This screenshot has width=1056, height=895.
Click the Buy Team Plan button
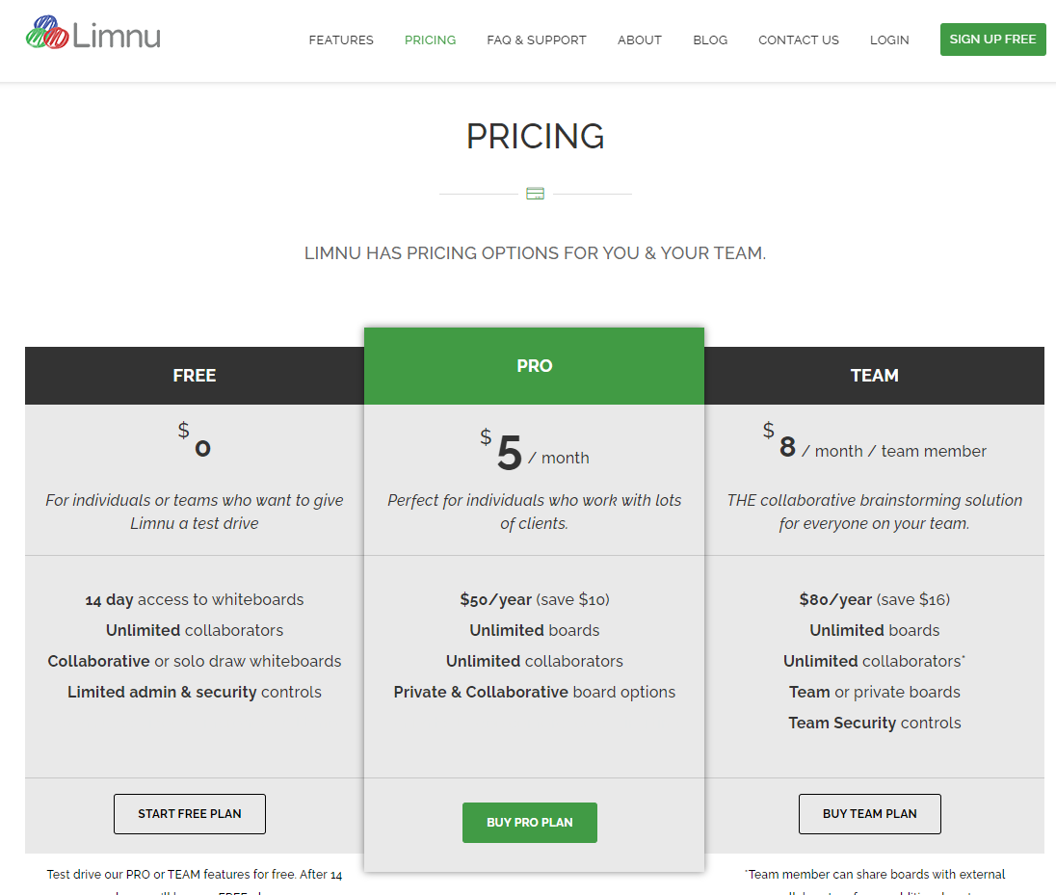point(869,814)
